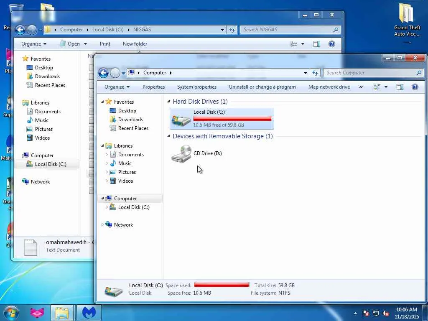Select Videos in Computer window tree
Screen dimensions: 428x321
pos(125,181)
